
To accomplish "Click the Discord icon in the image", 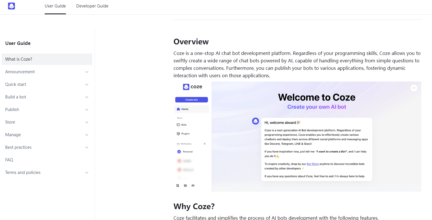I will pos(193,186).
